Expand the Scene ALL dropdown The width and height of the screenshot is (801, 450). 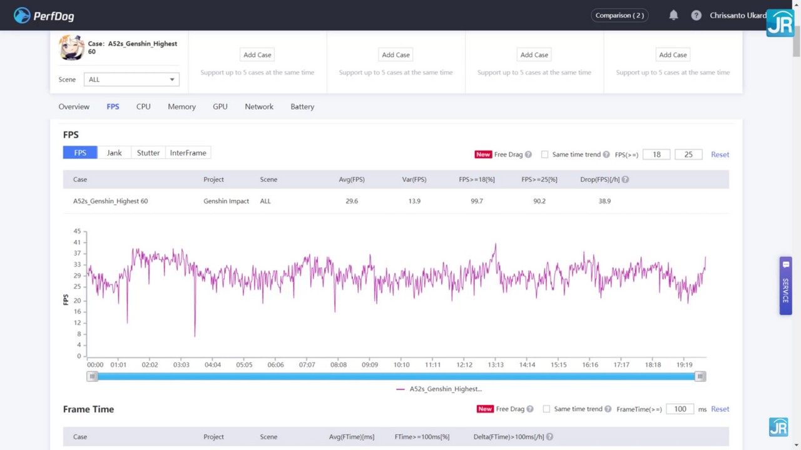pos(131,79)
